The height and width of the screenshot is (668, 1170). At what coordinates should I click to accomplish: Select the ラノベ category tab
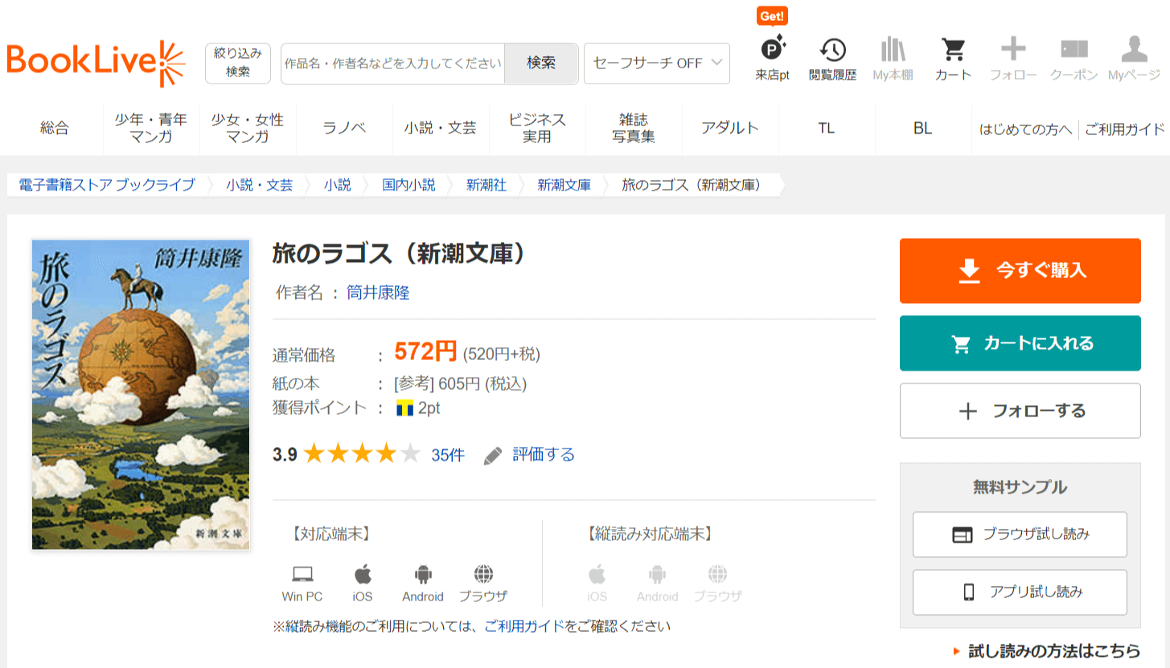click(344, 128)
